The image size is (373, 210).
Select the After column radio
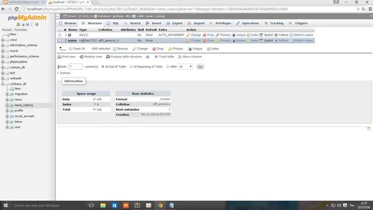tap(168, 66)
